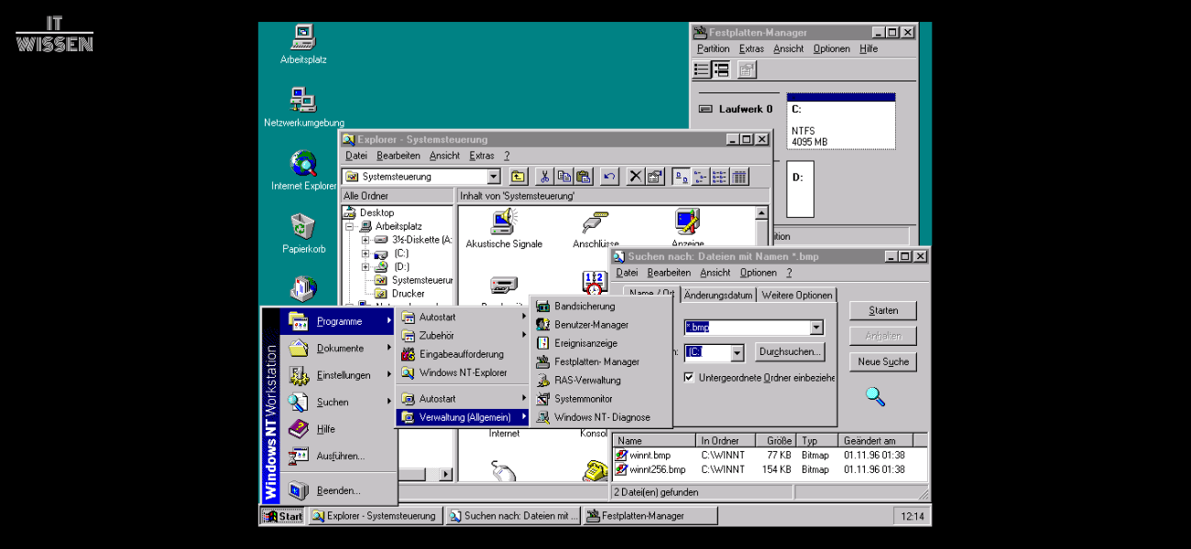This screenshot has height=549, width=1191.
Task: Launch Benutzer-Manager from Verwaltung submenu
Action: pyautogui.click(x=601, y=325)
